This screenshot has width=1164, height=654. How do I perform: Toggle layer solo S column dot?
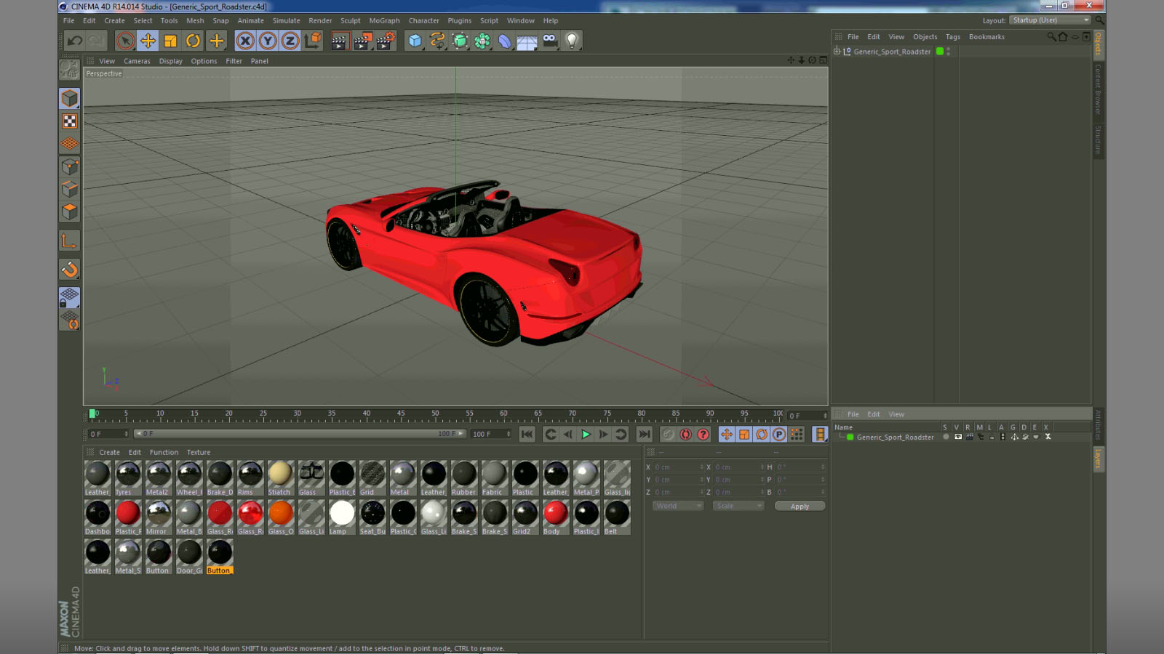click(946, 437)
